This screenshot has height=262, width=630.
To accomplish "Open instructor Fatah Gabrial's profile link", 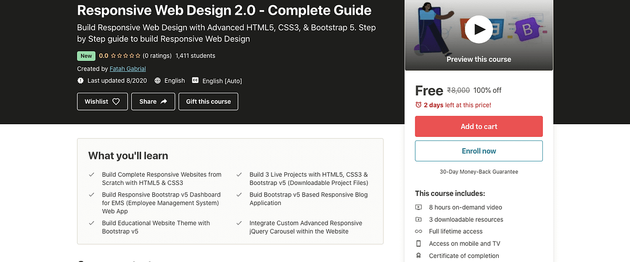I will (128, 69).
